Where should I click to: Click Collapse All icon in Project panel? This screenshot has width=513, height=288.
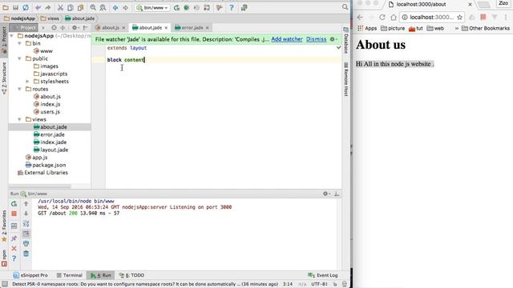click(63, 28)
